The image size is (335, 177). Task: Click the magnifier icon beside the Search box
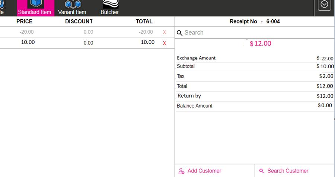click(179, 33)
